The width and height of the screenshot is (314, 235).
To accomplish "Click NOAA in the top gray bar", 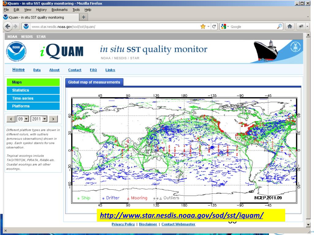I will (12, 37).
